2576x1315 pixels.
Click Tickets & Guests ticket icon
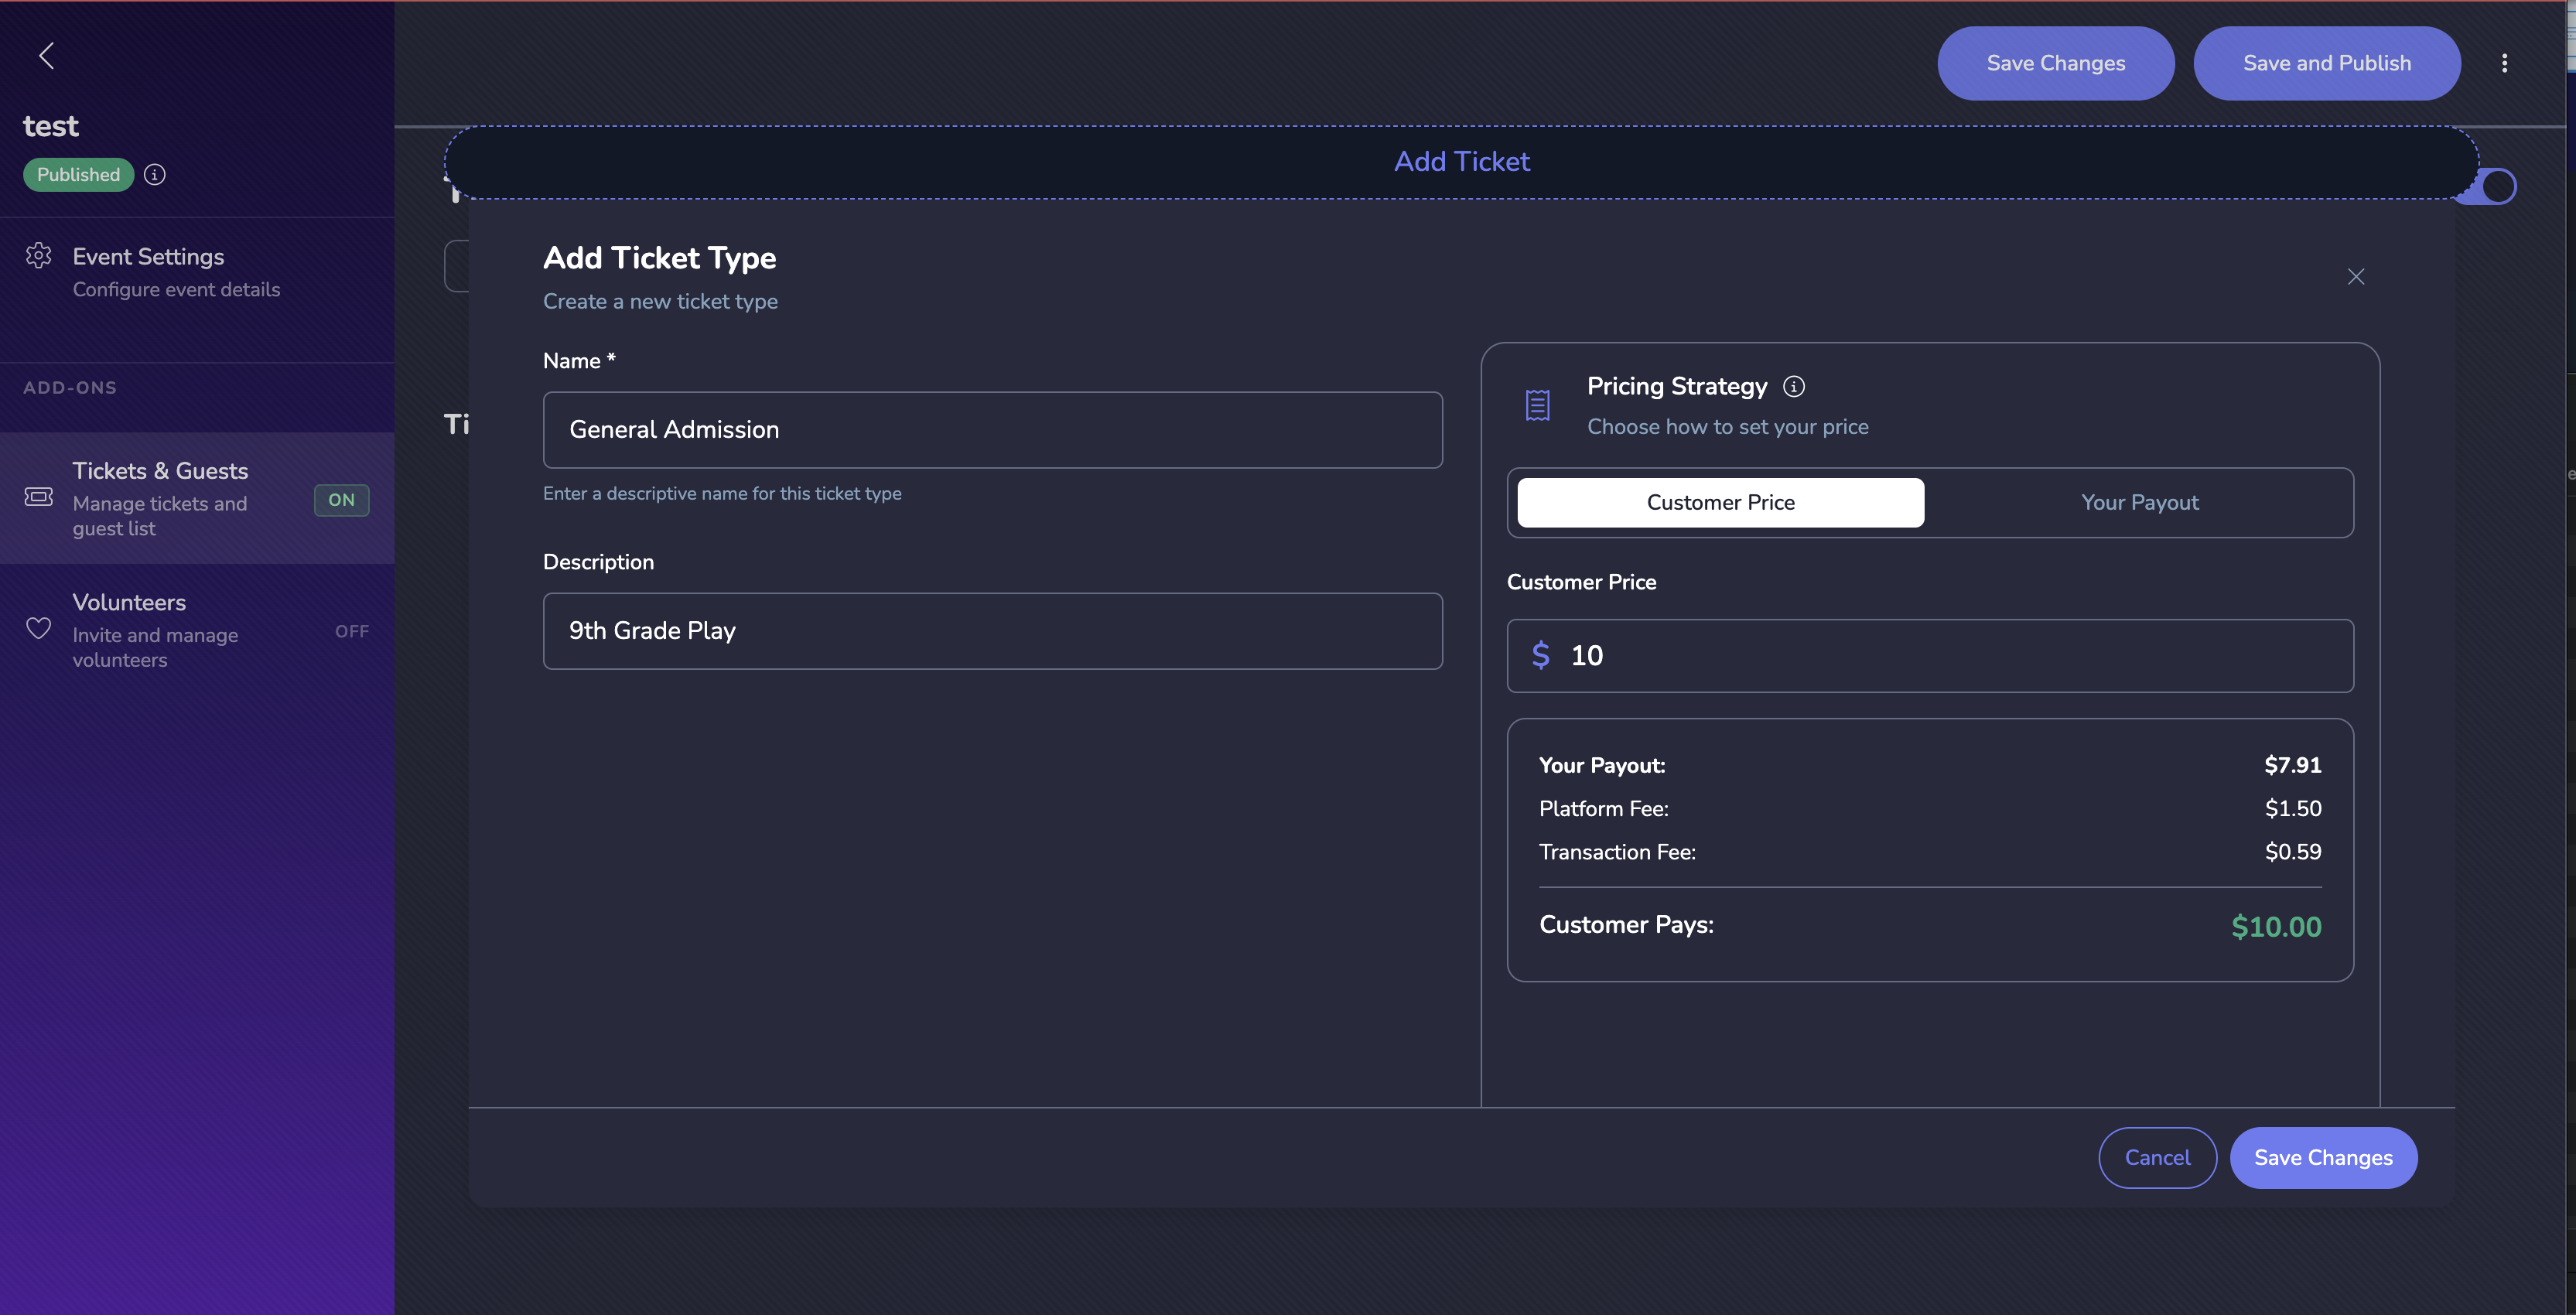point(38,497)
